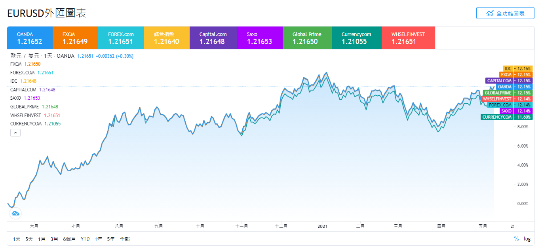Select the Capital.com broker tab
The height and width of the screenshot is (250, 542).
[x=213, y=38]
